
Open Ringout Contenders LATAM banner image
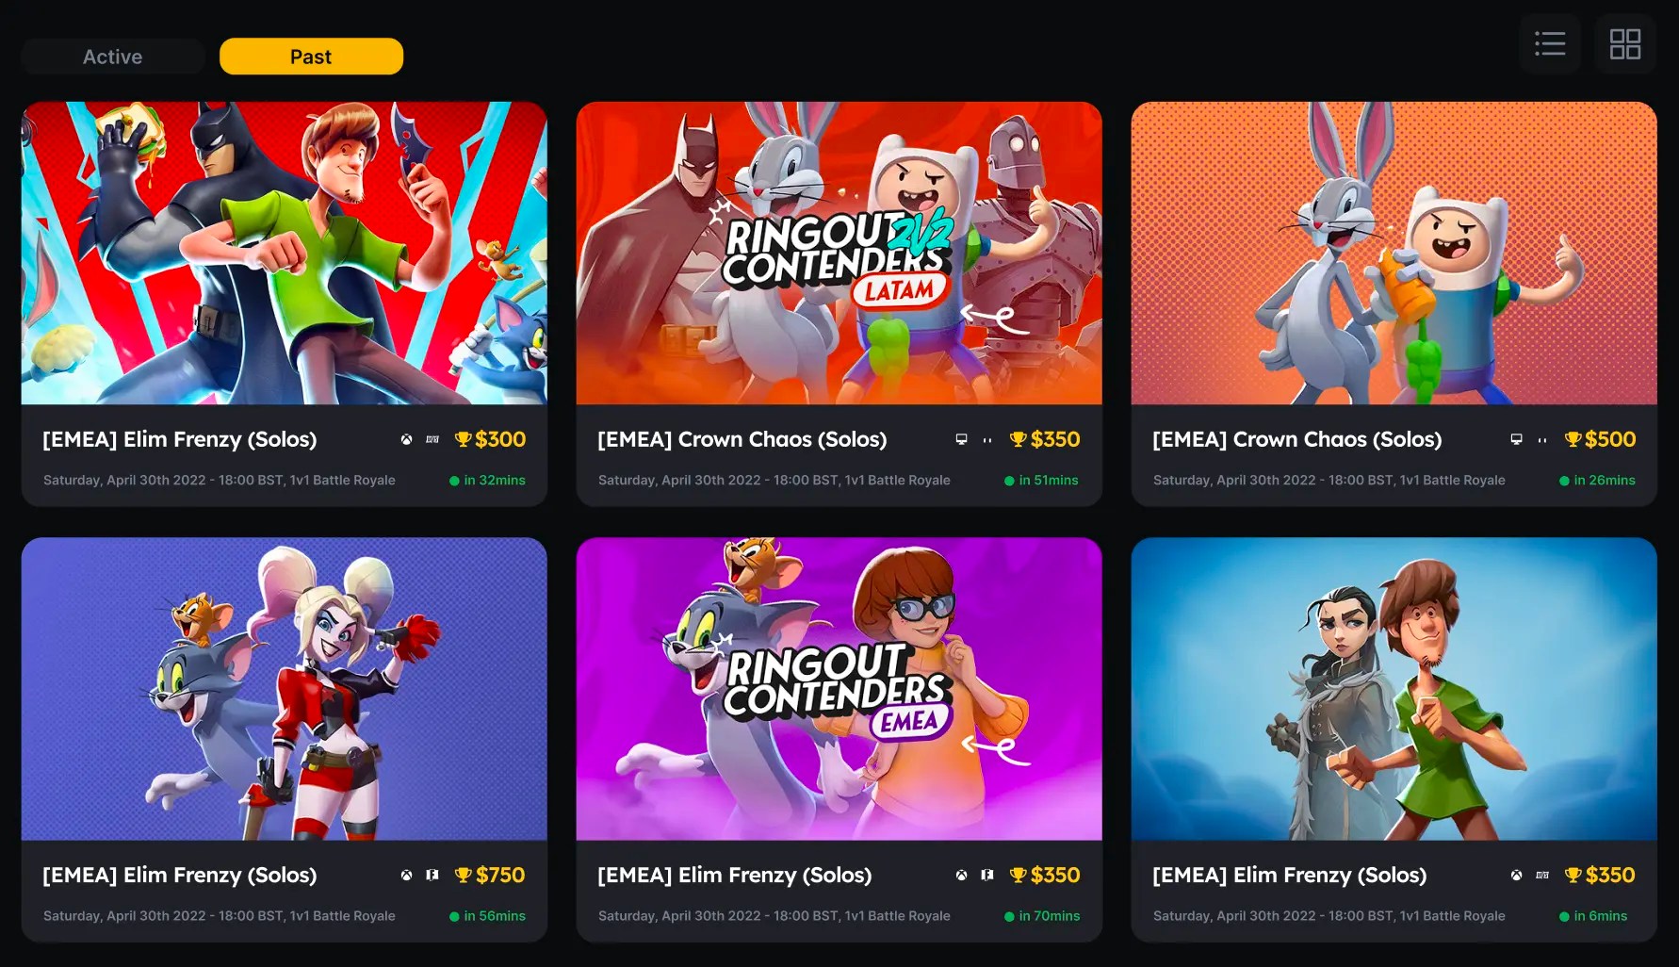[839, 253]
